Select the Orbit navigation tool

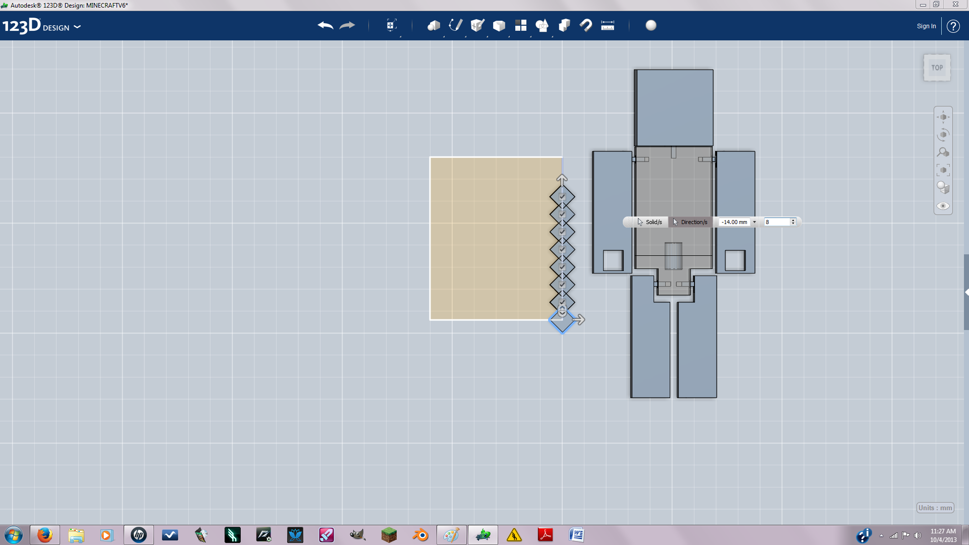pos(943,135)
